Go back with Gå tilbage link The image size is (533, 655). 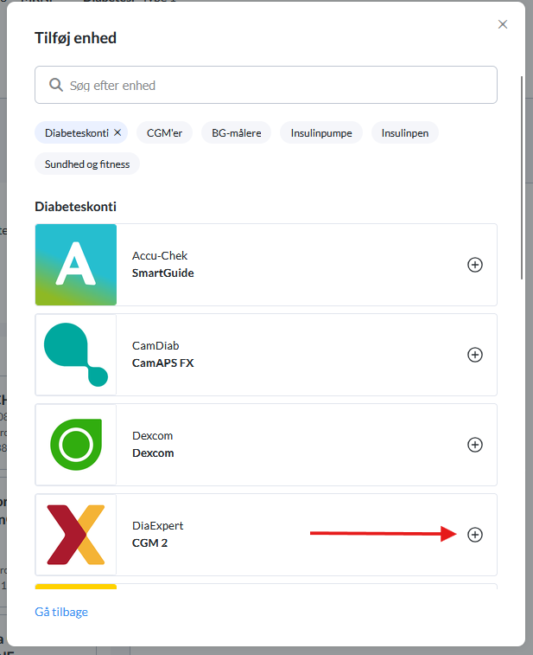tap(61, 612)
